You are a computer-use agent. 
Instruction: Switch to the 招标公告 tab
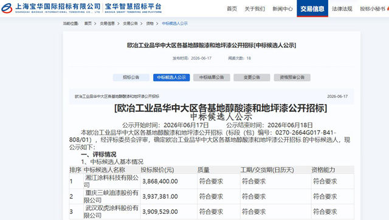tap(131, 77)
